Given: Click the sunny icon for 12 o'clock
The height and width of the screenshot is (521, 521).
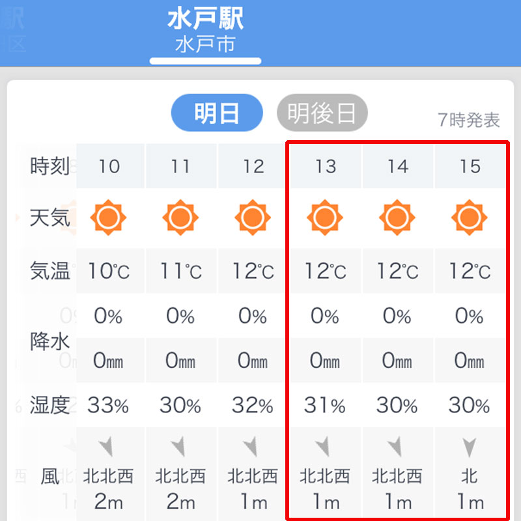Looking at the screenshot, I should 253,218.
